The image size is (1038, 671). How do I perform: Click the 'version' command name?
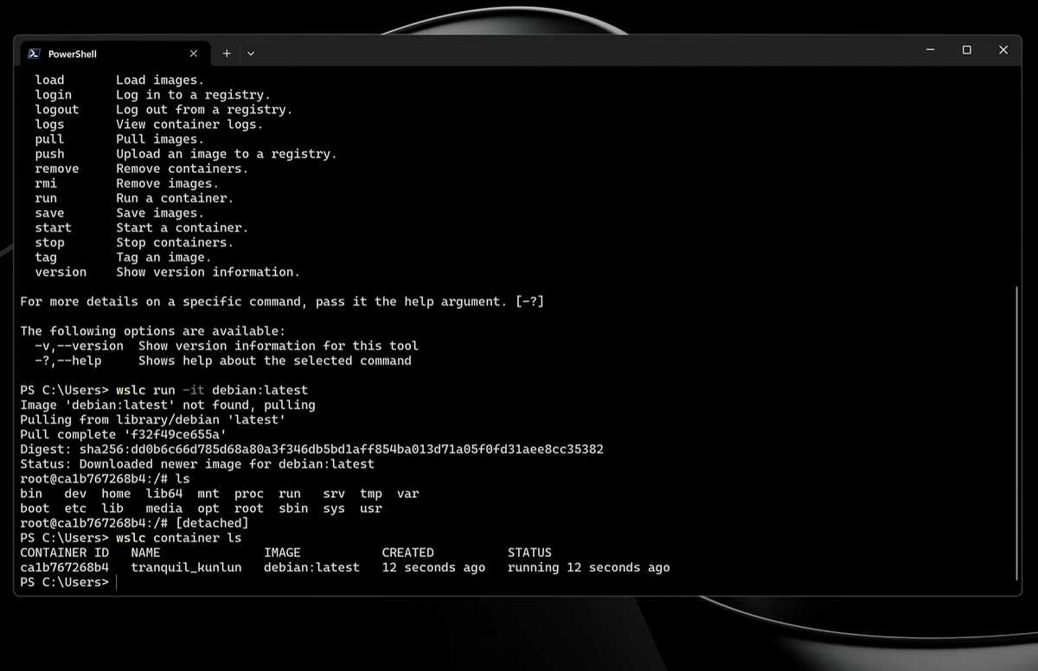[x=61, y=272]
